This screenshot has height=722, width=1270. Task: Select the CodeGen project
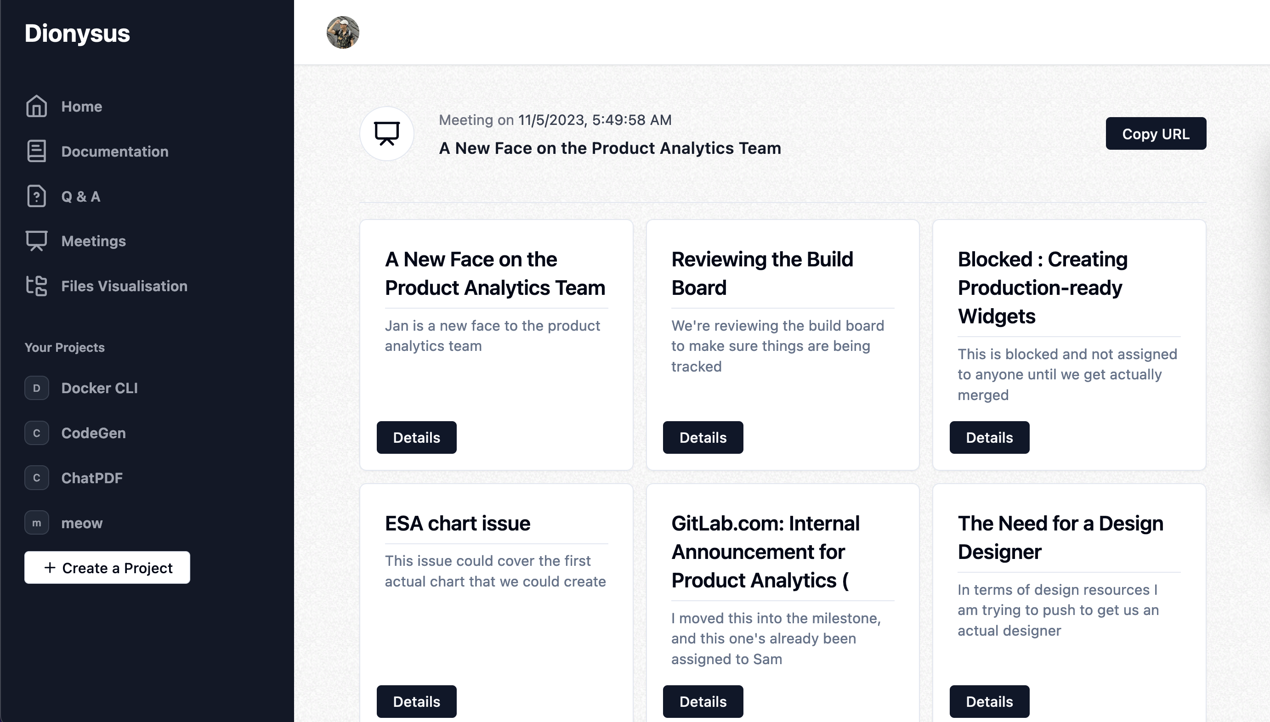coord(93,433)
